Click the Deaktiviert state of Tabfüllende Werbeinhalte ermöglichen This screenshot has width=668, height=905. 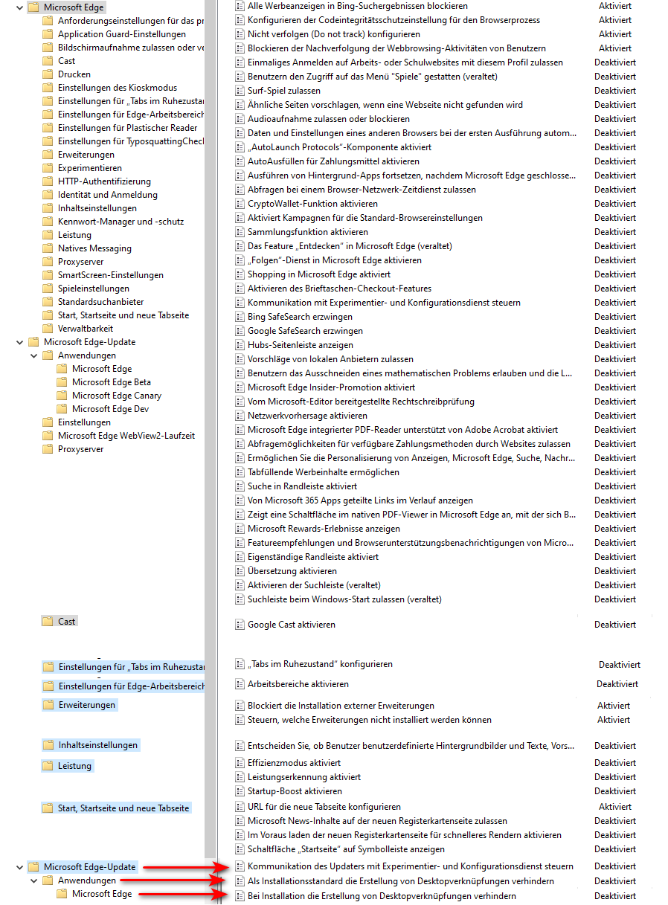[x=614, y=472]
